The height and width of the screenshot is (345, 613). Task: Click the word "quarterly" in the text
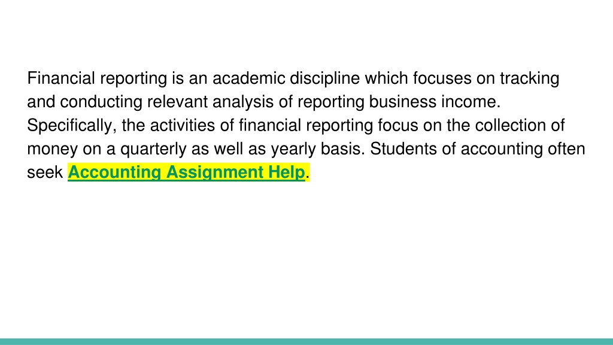click(153, 149)
